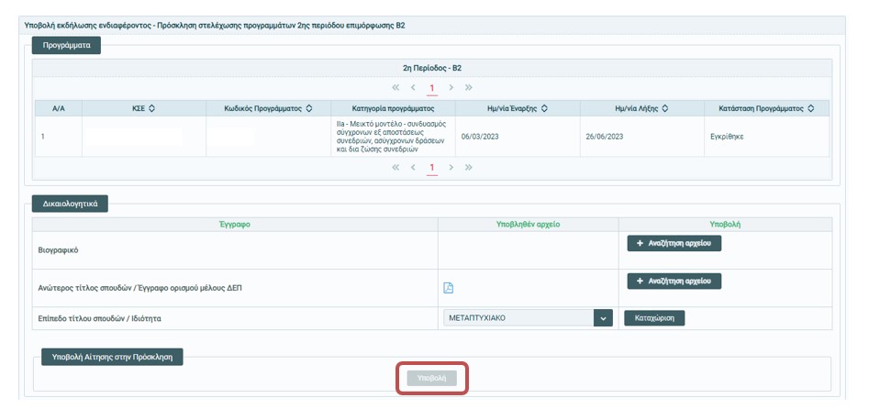The image size is (869, 409).
Task: Go to first page in top paginator
Action: point(396,88)
